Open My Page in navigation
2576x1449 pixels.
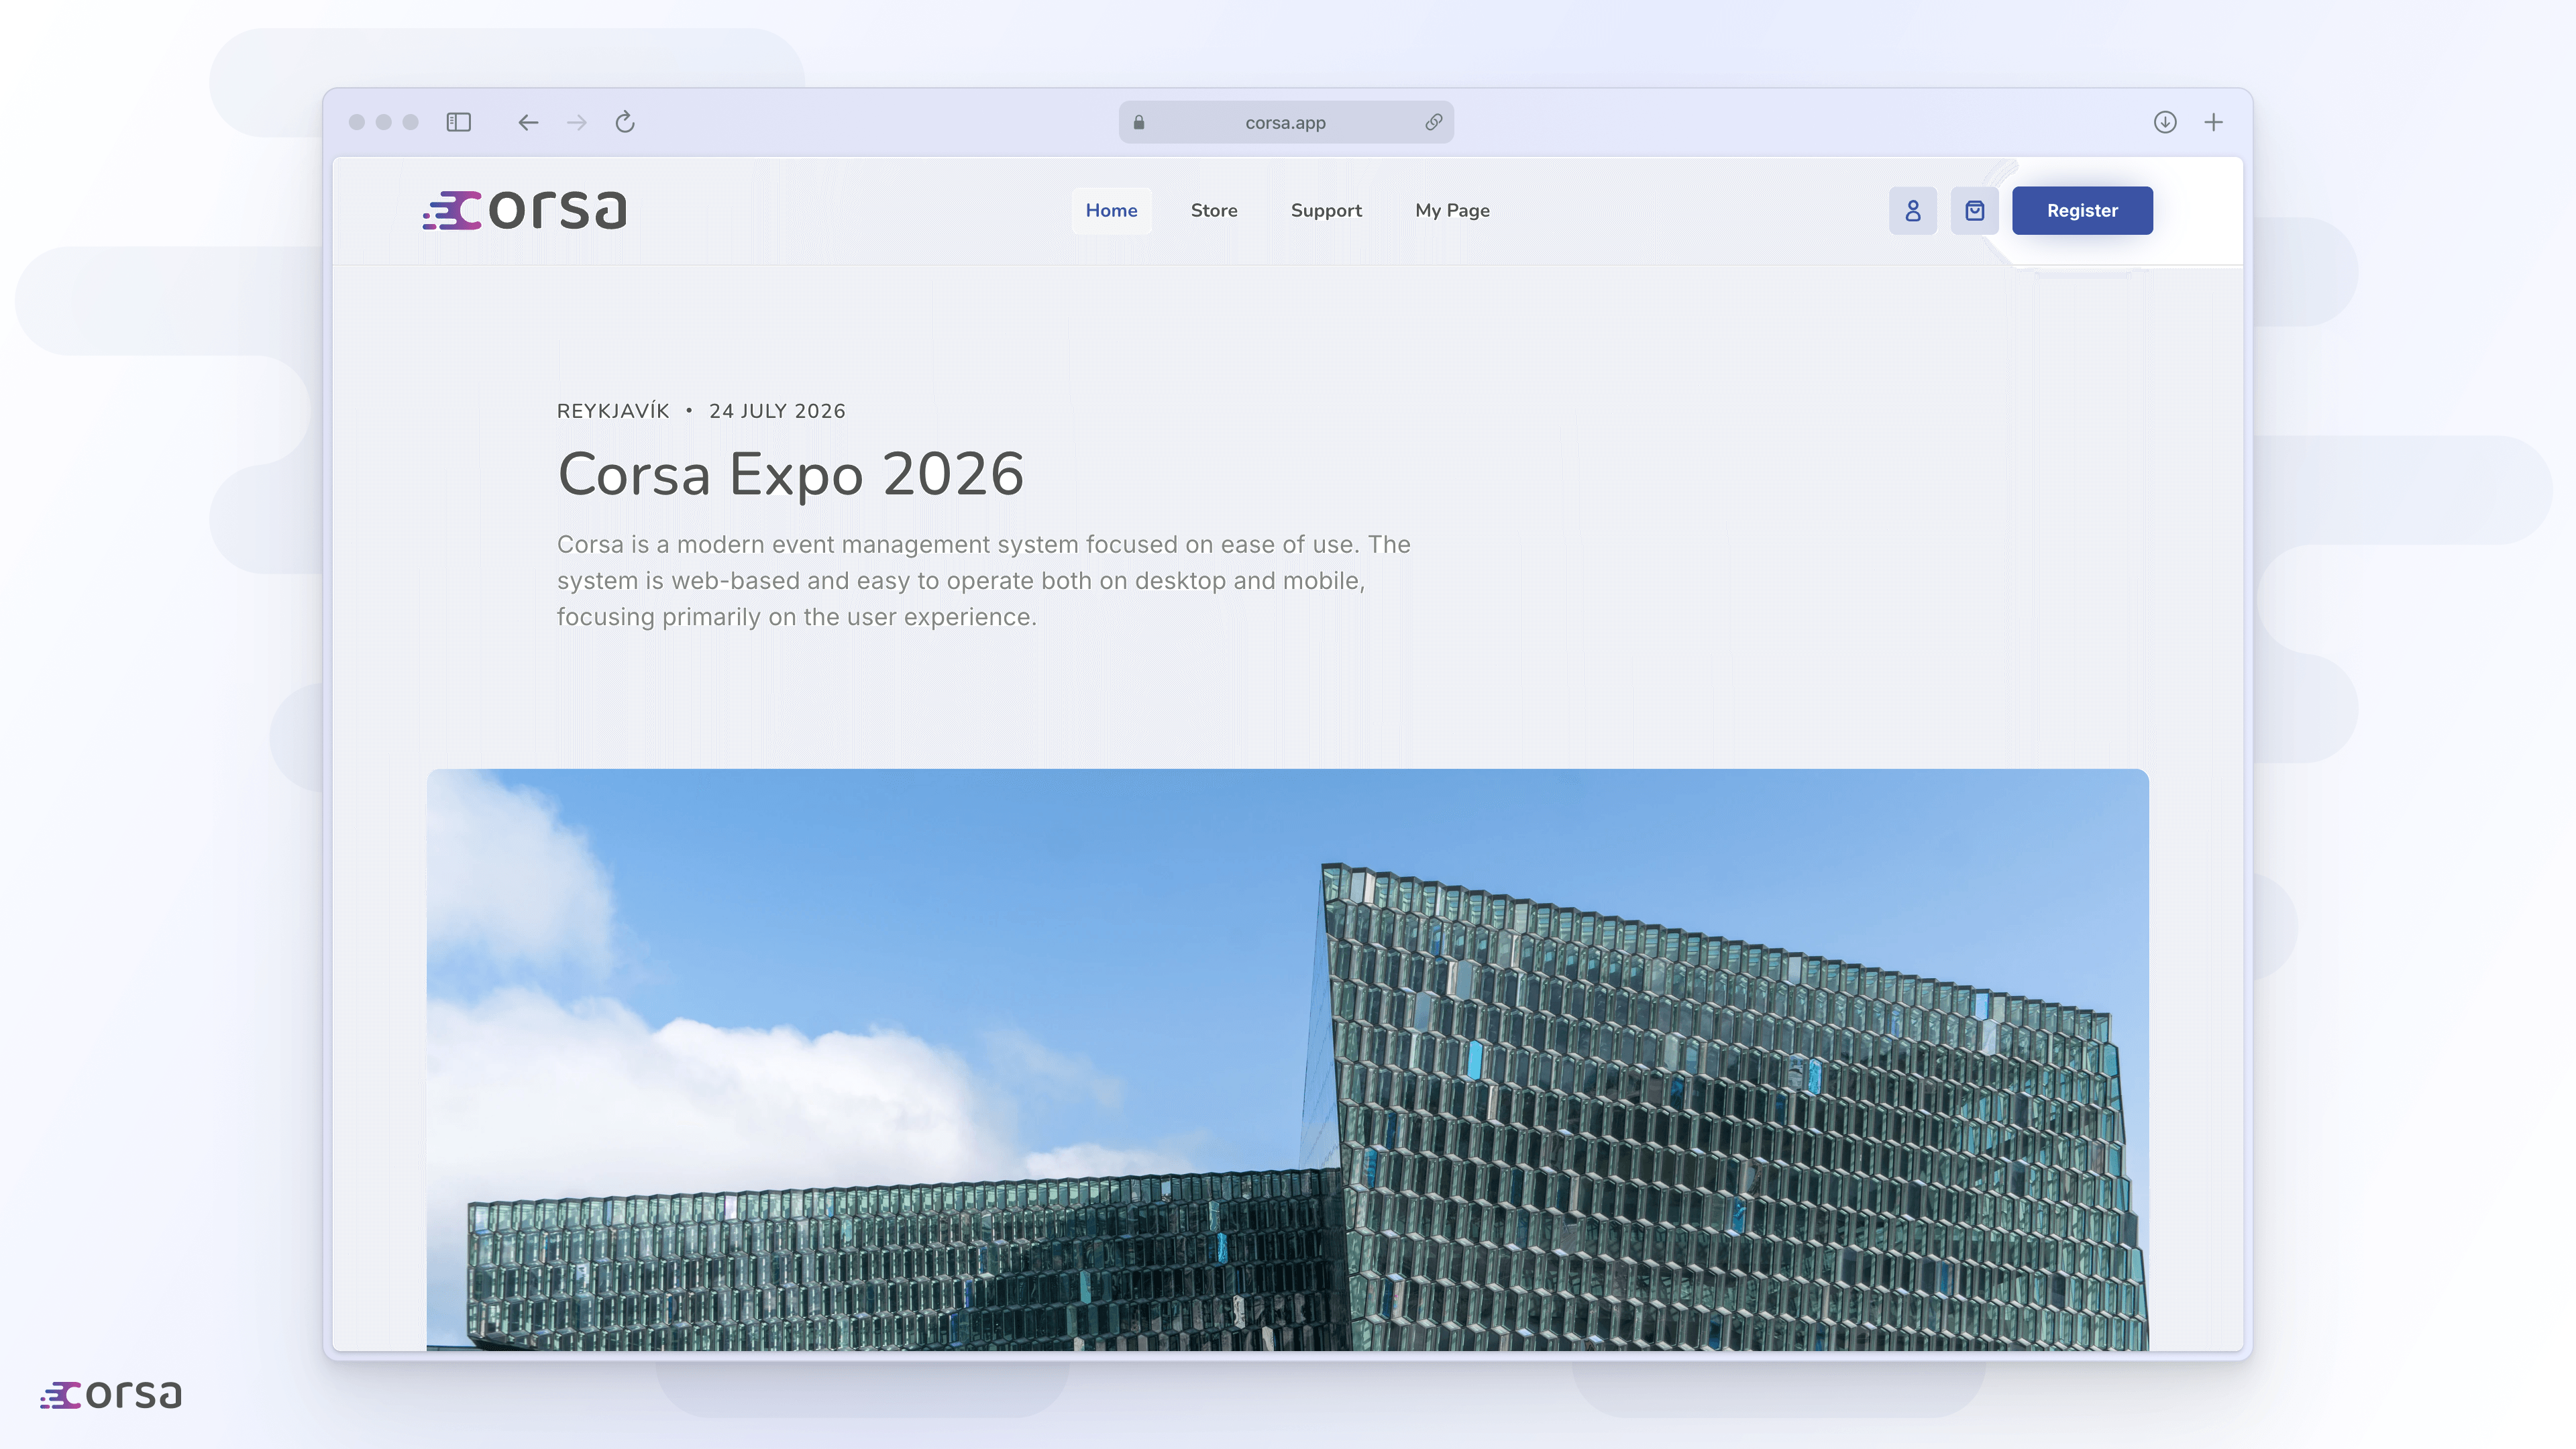1452,211
